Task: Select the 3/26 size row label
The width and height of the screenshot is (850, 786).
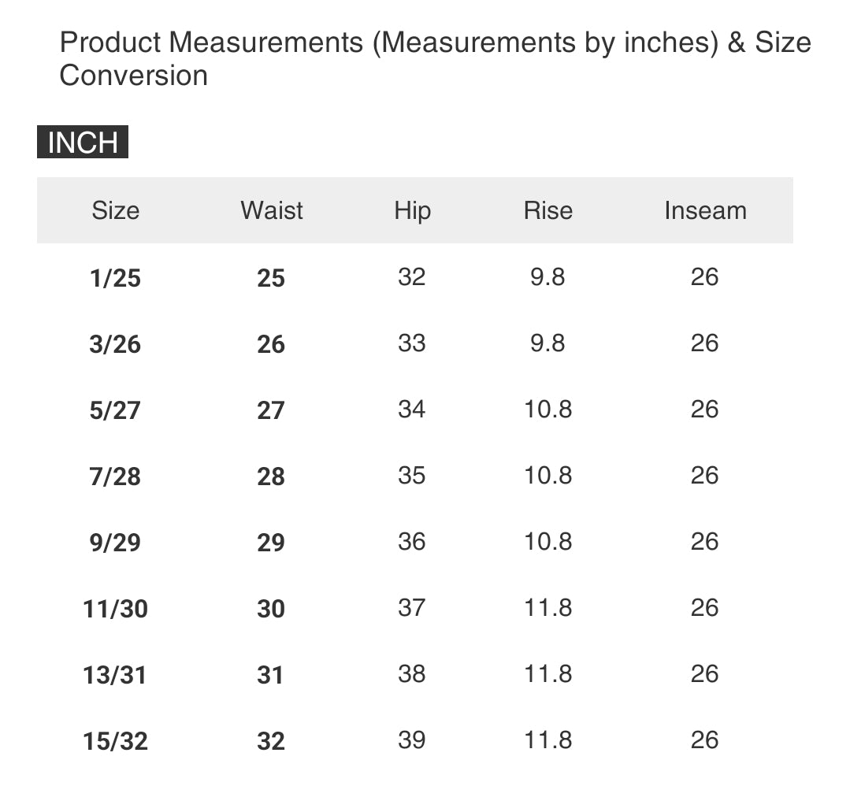Action: click(x=115, y=344)
